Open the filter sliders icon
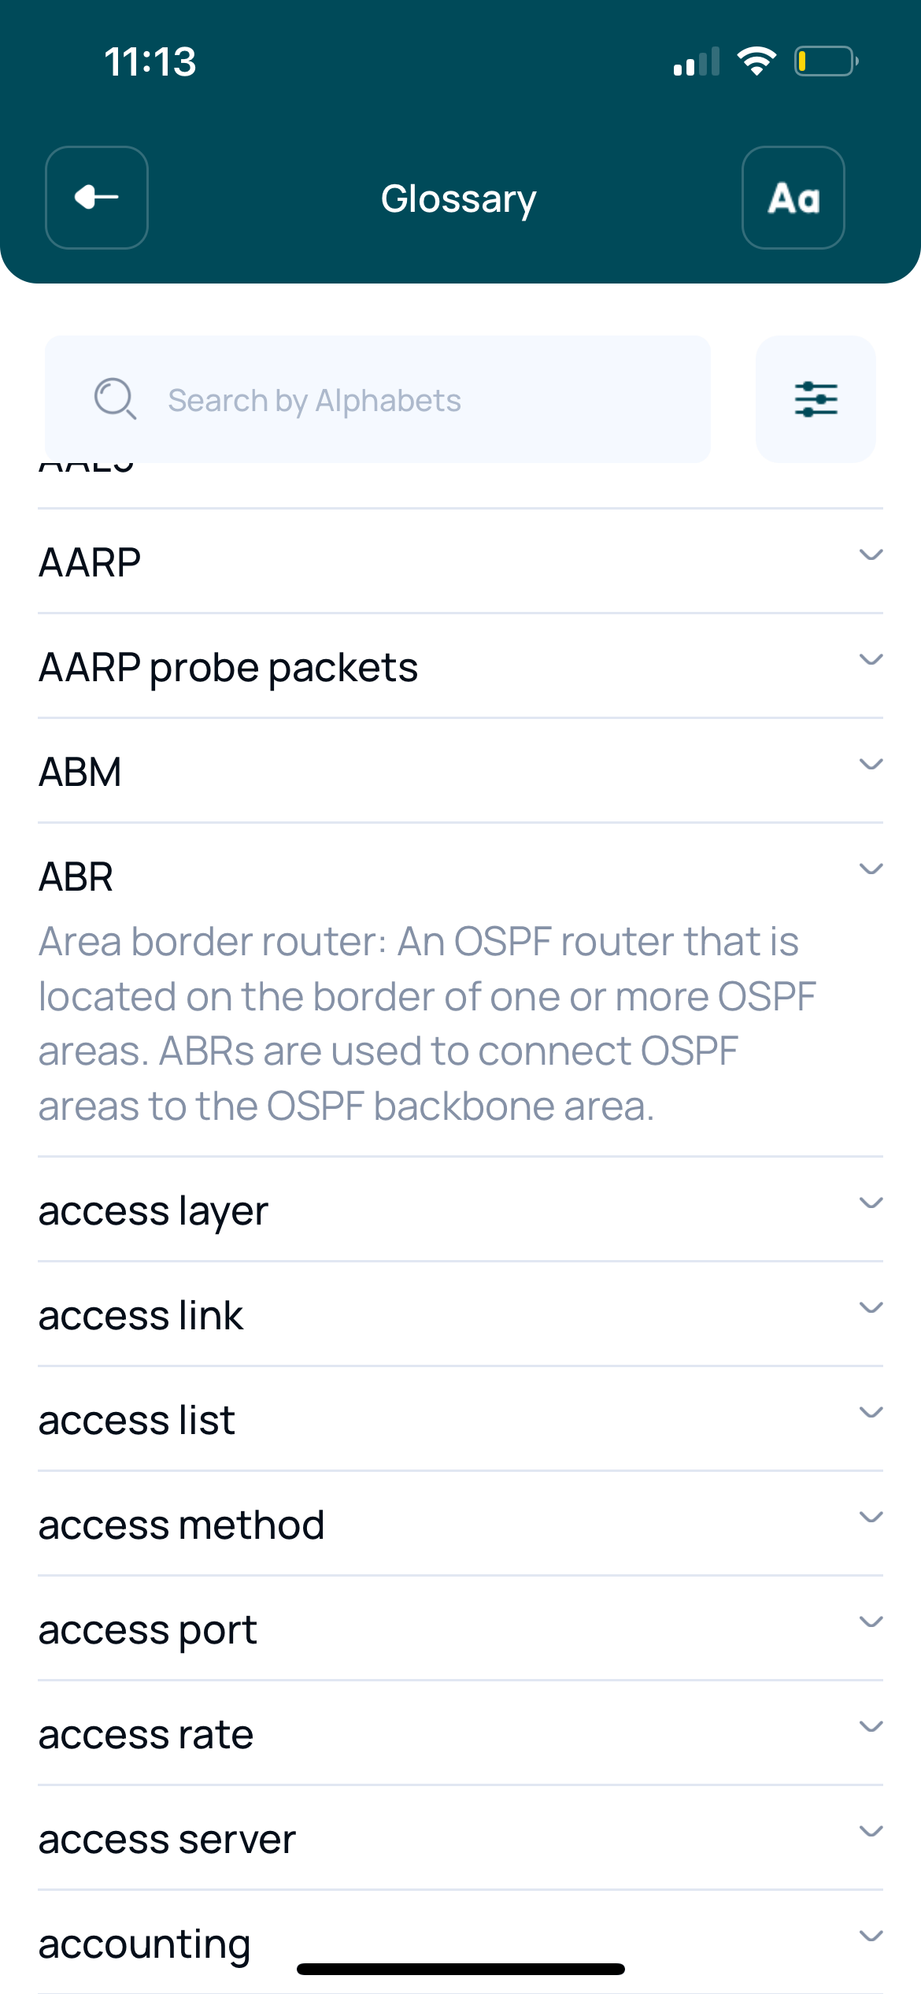921x1994 pixels. point(816,399)
